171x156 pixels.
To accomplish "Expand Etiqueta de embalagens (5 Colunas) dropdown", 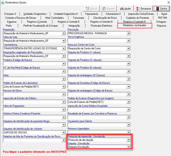I will point(128,79).
